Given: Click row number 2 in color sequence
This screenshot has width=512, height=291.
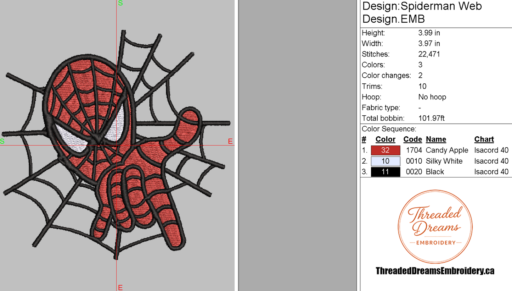Looking at the screenshot, I should (x=364, y=161).
